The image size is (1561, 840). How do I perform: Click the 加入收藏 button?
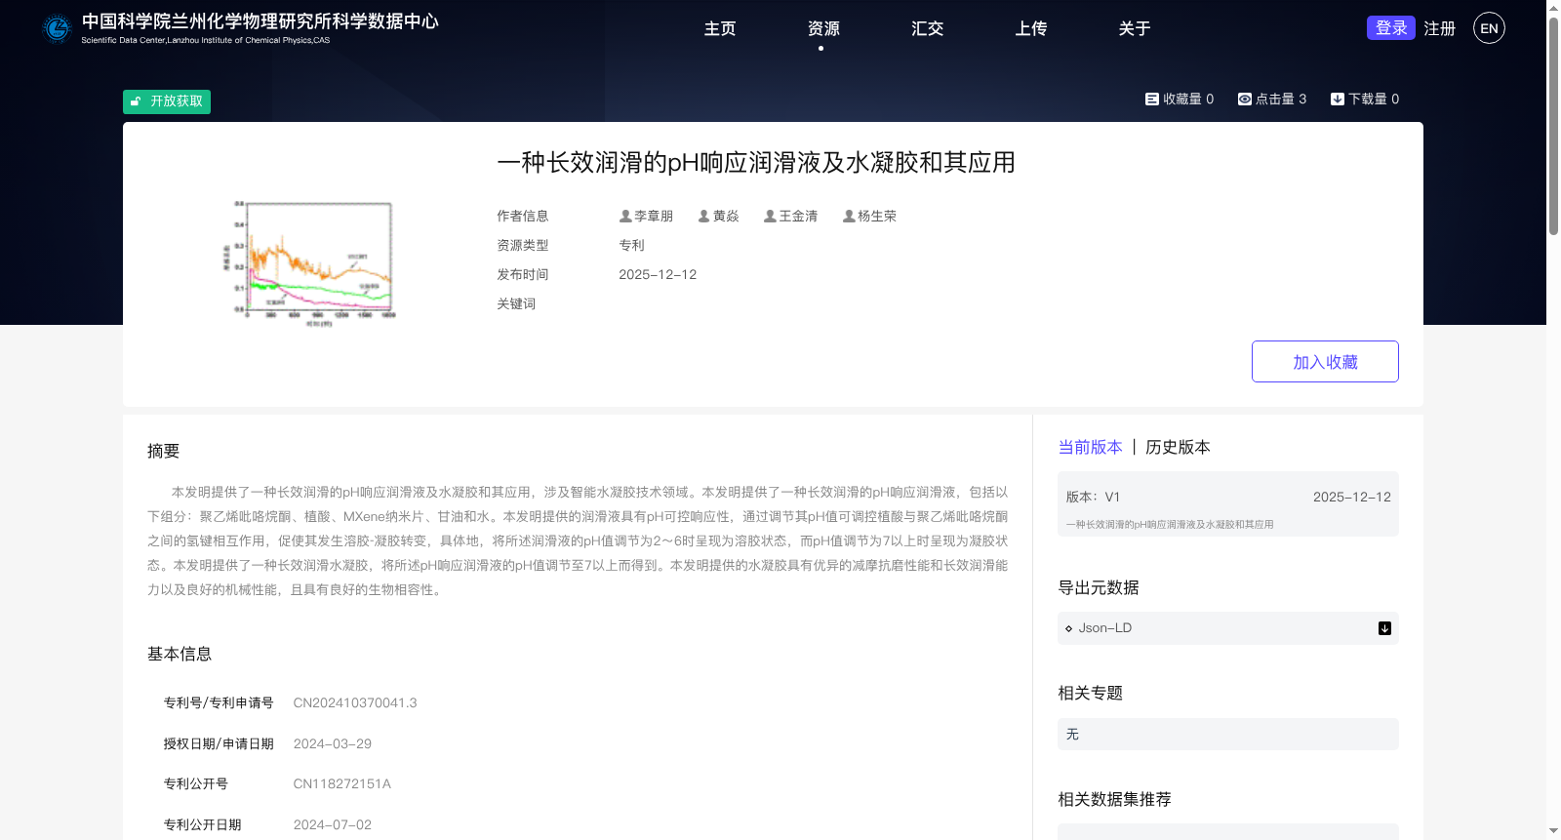pos(1325,362)
